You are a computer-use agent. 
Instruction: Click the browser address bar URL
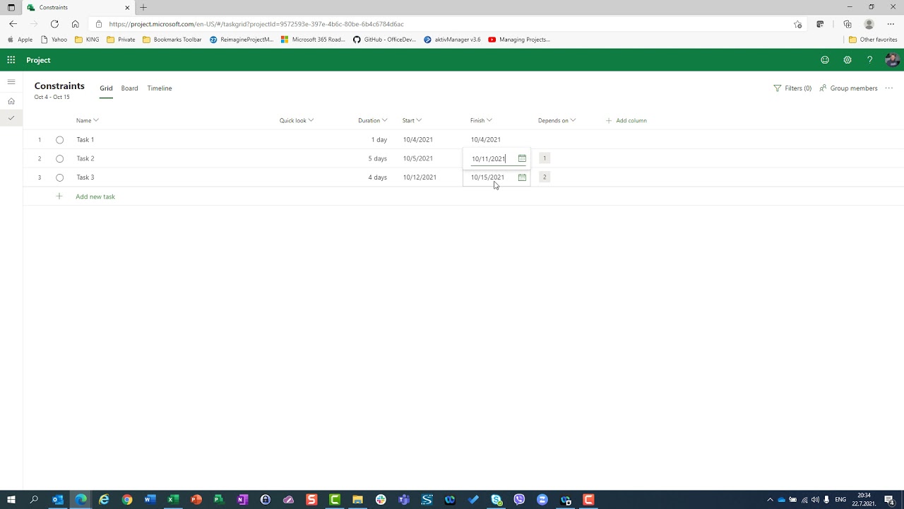point(256,24)
